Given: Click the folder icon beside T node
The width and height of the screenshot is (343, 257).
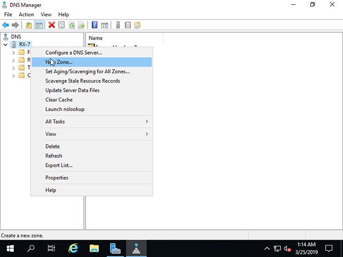Looking at the screenshot, I should tap(22, 68).
